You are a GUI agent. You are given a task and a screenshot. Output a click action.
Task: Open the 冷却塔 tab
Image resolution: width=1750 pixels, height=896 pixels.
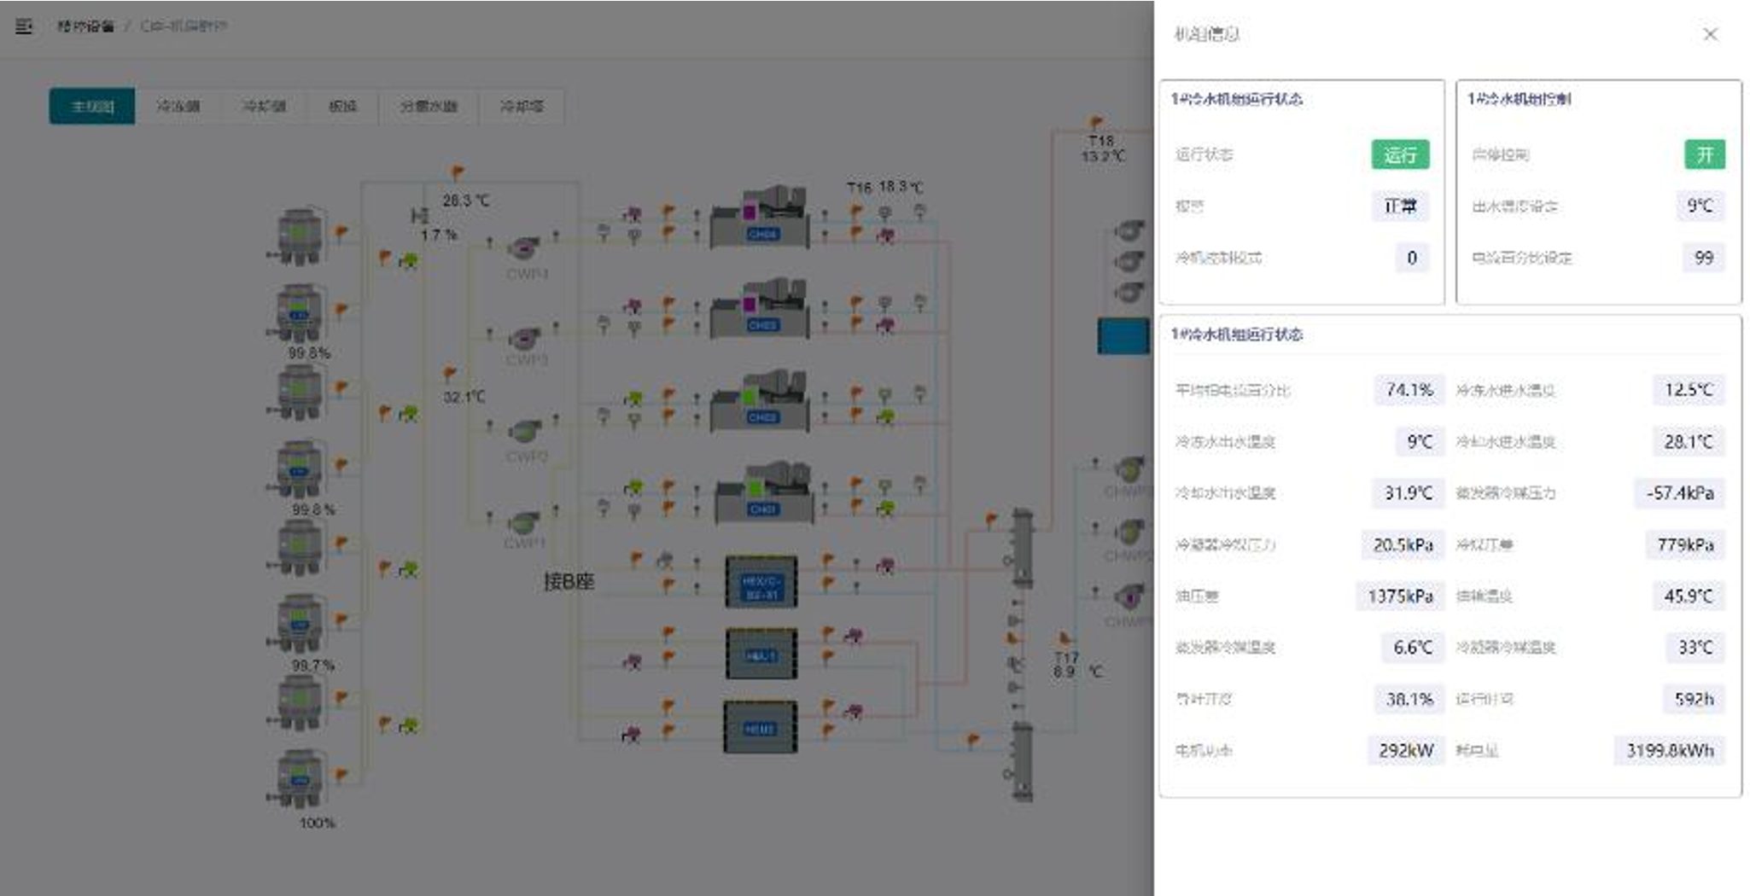click(x=521, y=107)
